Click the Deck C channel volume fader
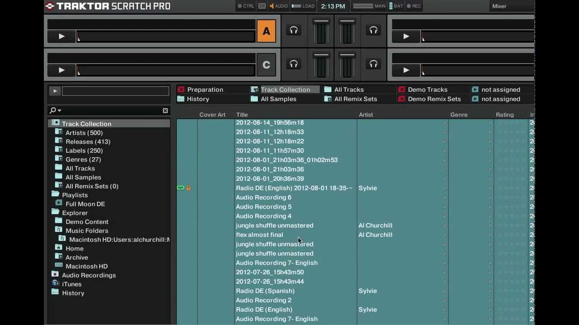579x325 pixels. point(321,65)
